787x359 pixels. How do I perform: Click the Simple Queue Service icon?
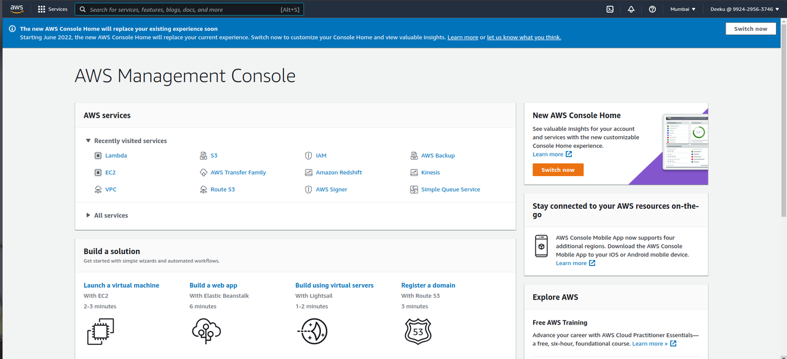pyautogui.click(x=414, y=190)
